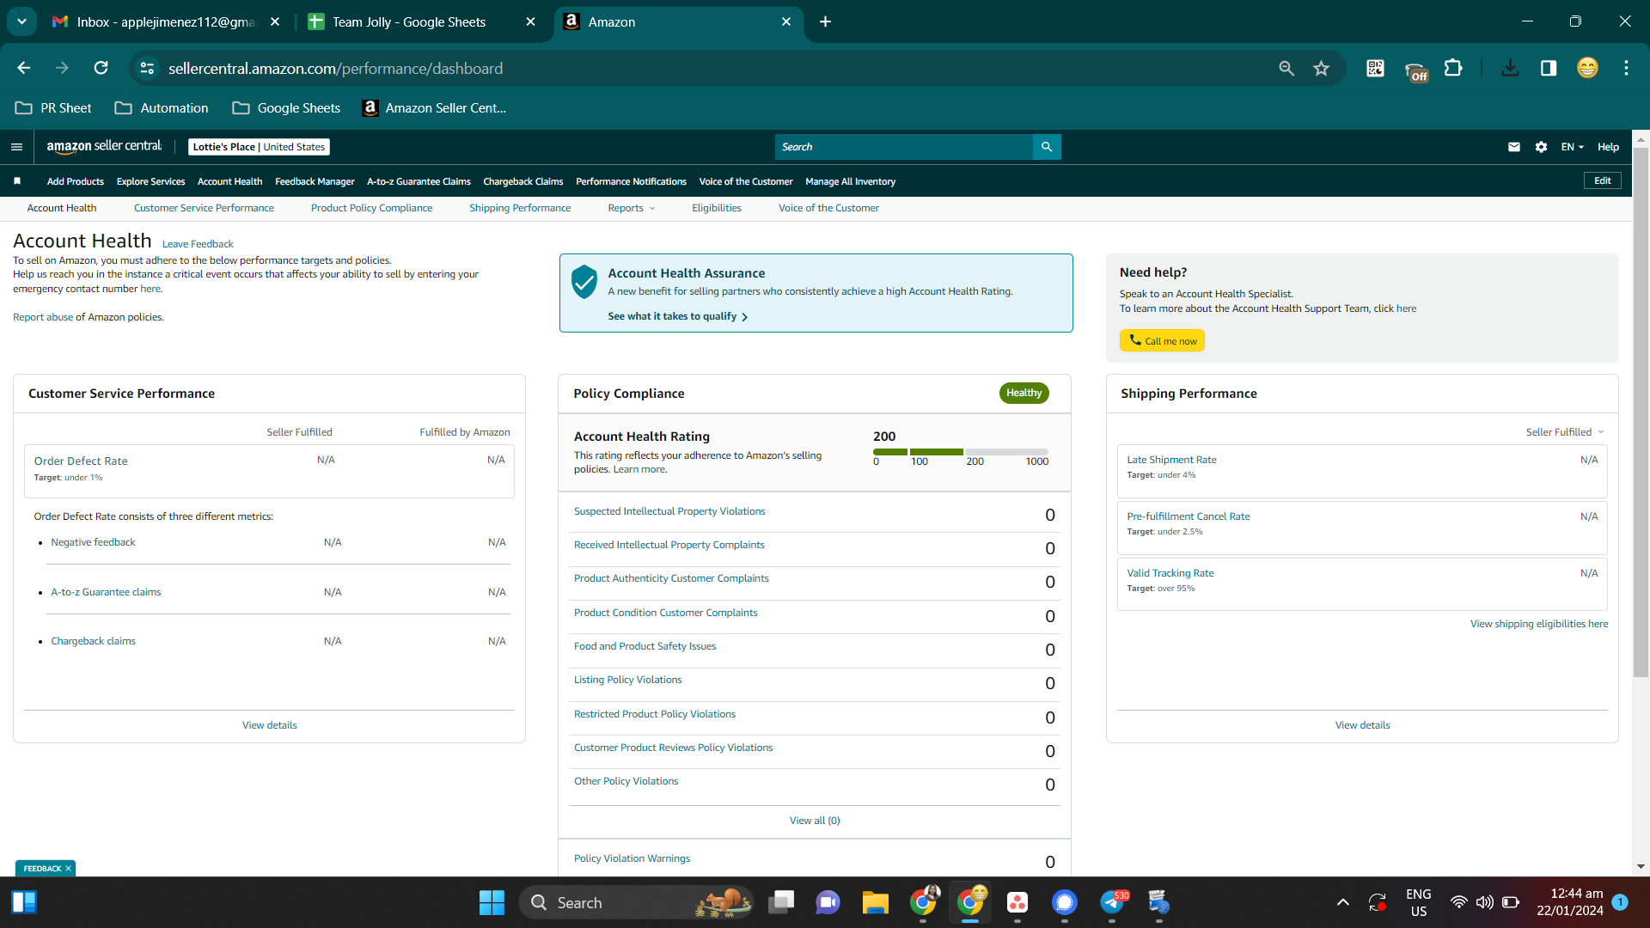Image resolution: width=1650 pixels, height=928 pixels.
Task: Click the Amazon Seller Central logo
Action: click(x=104, y=147)
